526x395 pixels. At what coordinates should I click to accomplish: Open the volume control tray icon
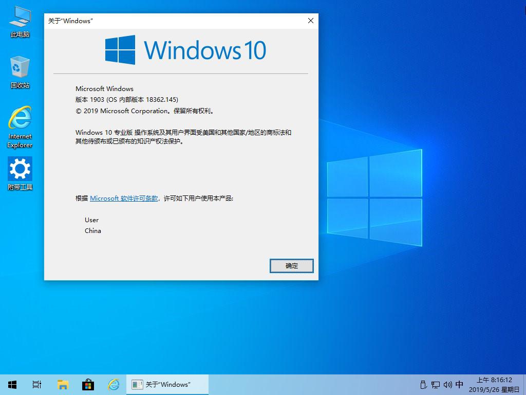point(448,385)
